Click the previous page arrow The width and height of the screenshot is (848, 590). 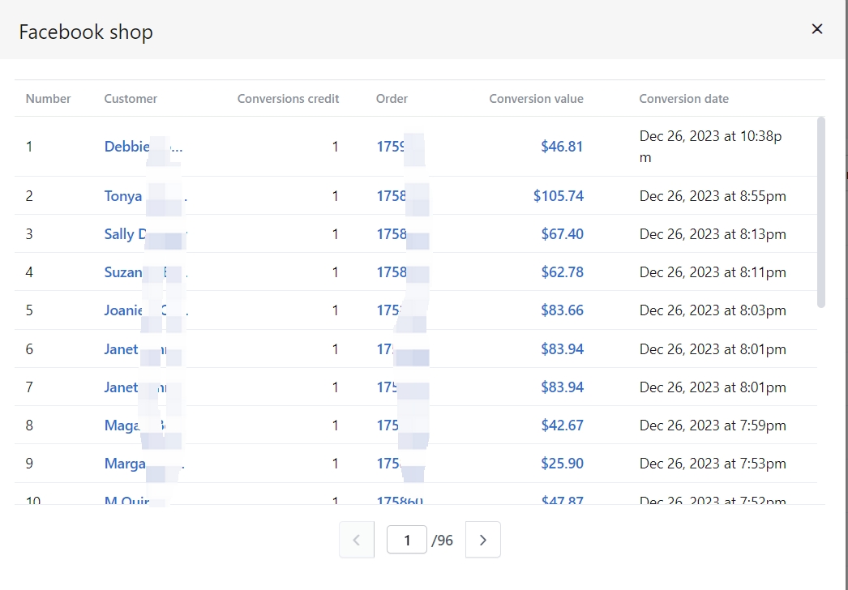[x=357, y=540]
